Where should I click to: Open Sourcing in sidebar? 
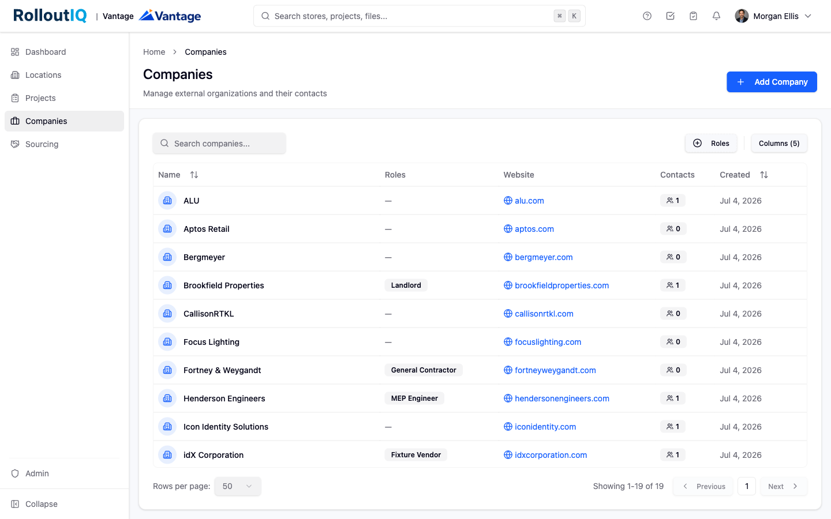tap(64, 144)
